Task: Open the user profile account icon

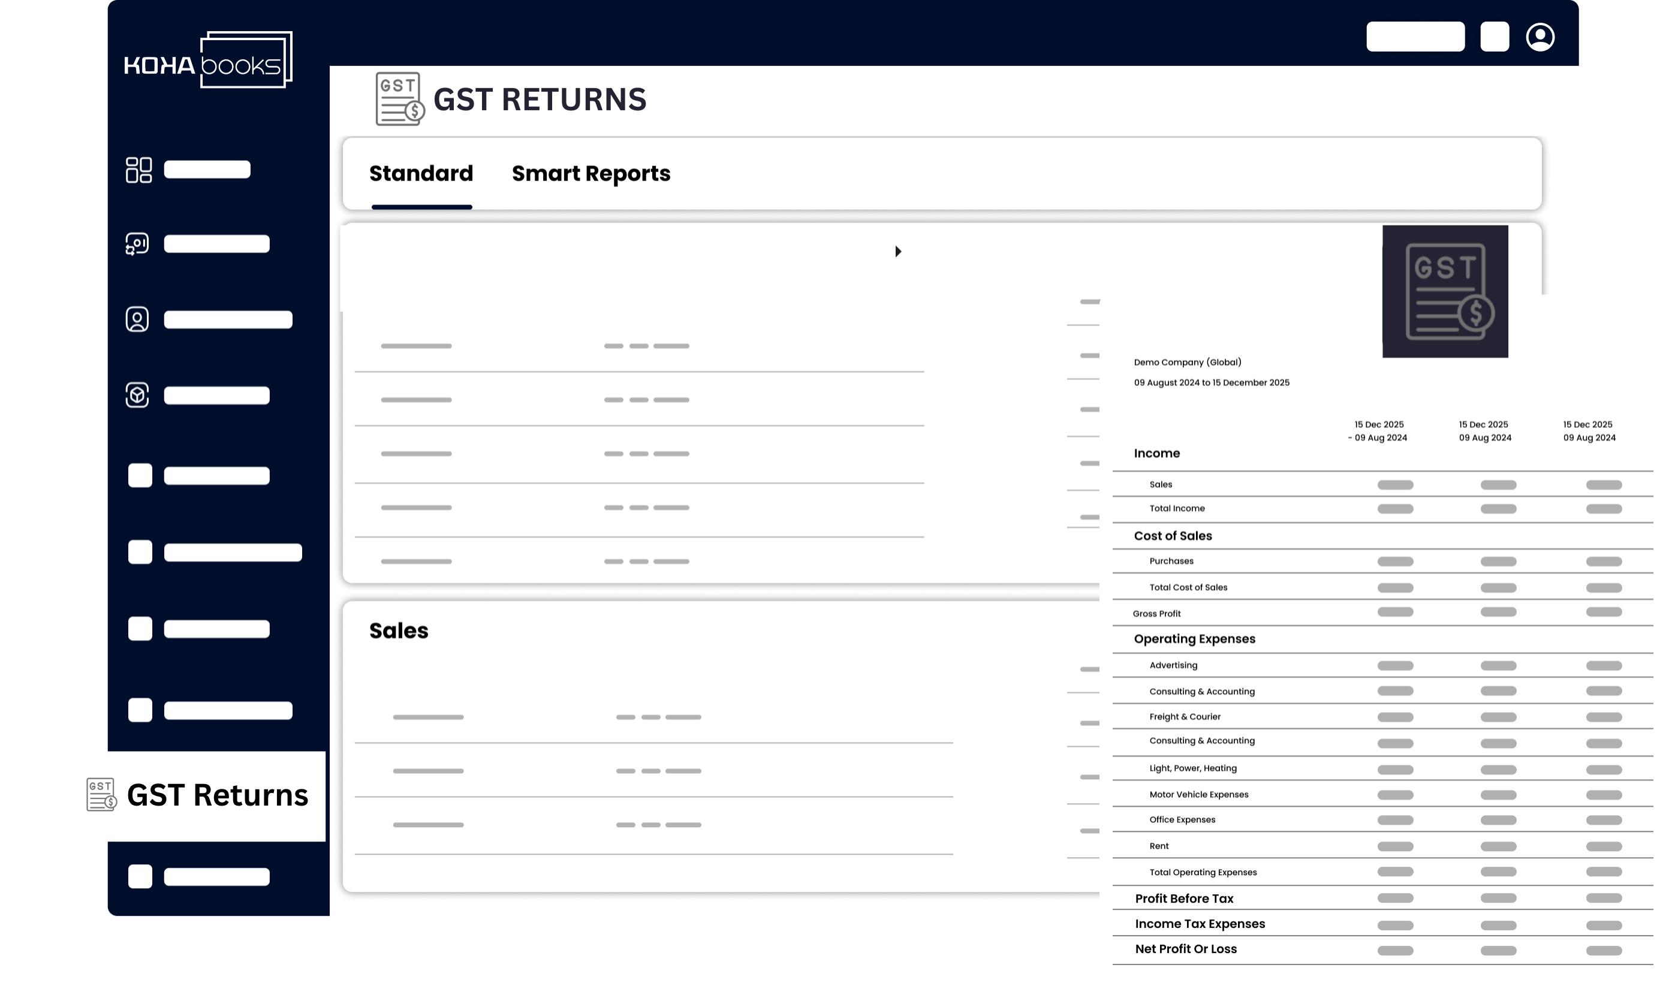Action: point(1539,37)
